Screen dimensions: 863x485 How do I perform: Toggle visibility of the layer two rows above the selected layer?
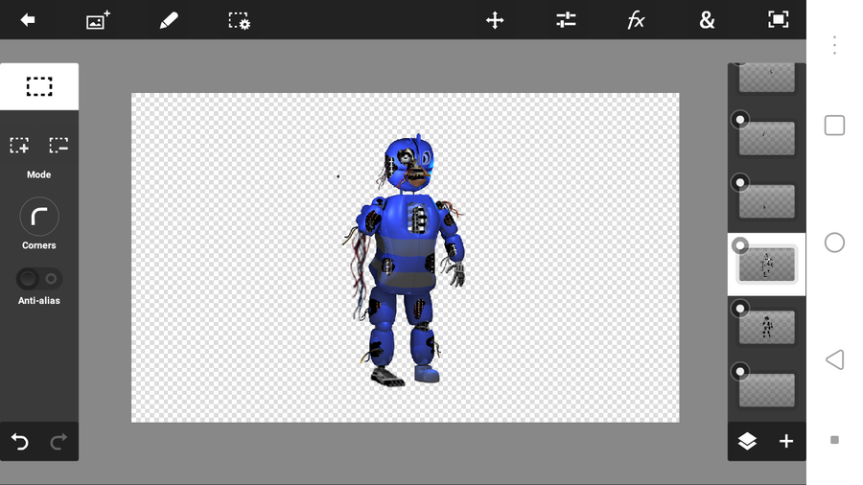pos(740,120)
